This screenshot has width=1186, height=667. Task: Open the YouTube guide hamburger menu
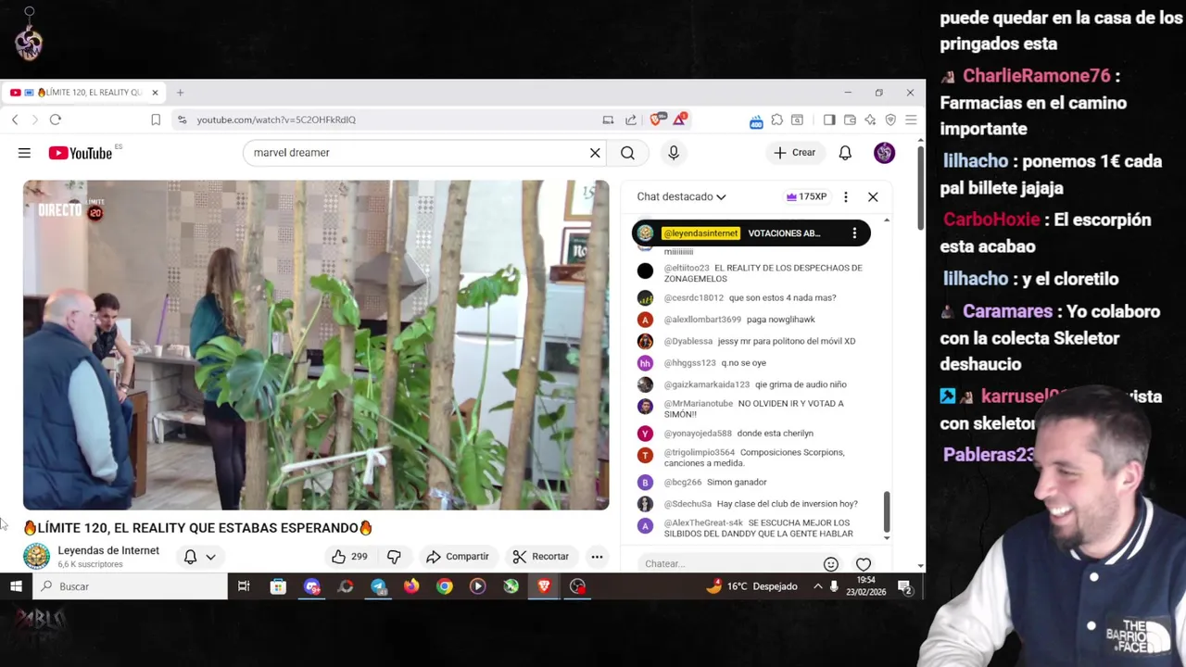(x=24, y=153)
